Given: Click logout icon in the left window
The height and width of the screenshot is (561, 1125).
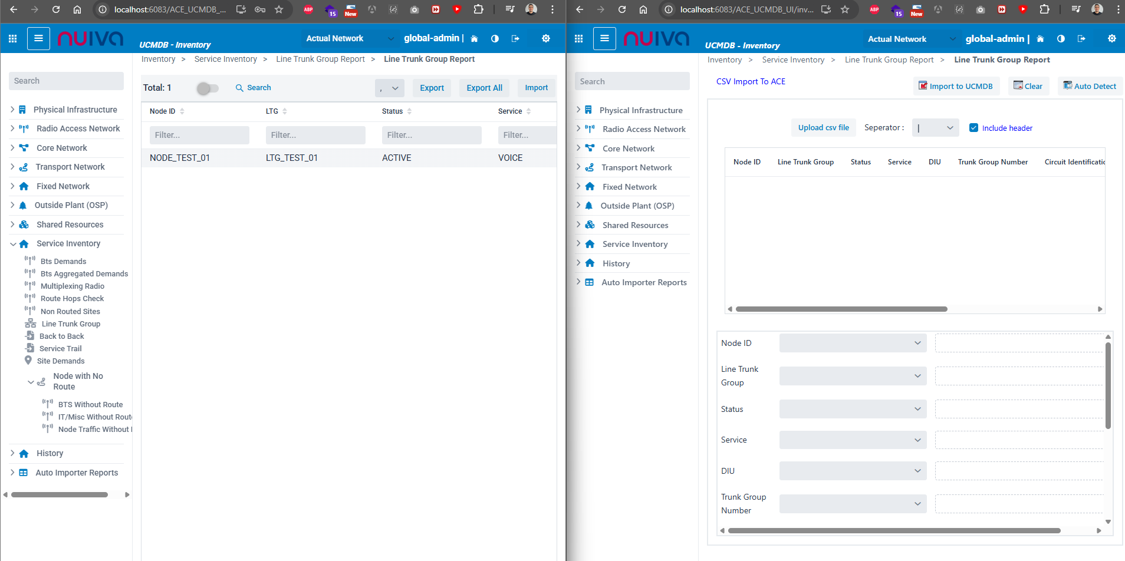Looking at the screenshot, I should (515, 39).
